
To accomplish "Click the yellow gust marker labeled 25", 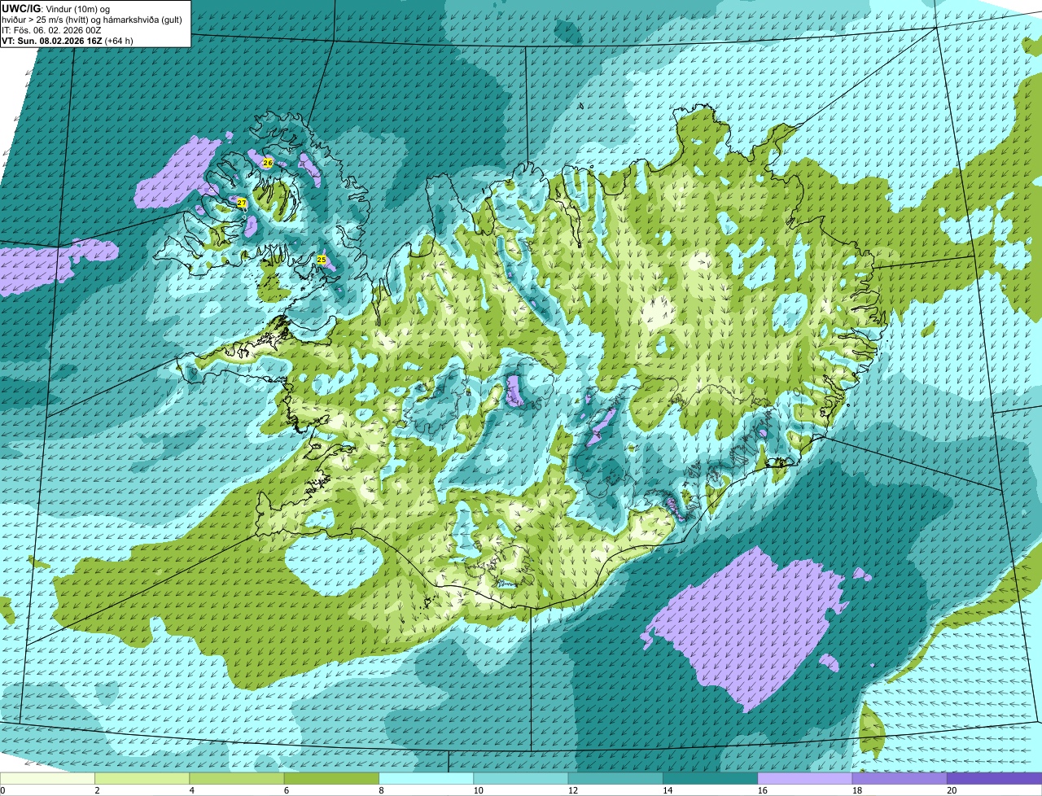I will coord(322,260).
